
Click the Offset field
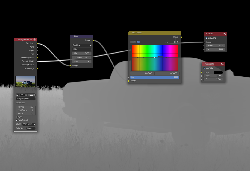tap(25, 114)
